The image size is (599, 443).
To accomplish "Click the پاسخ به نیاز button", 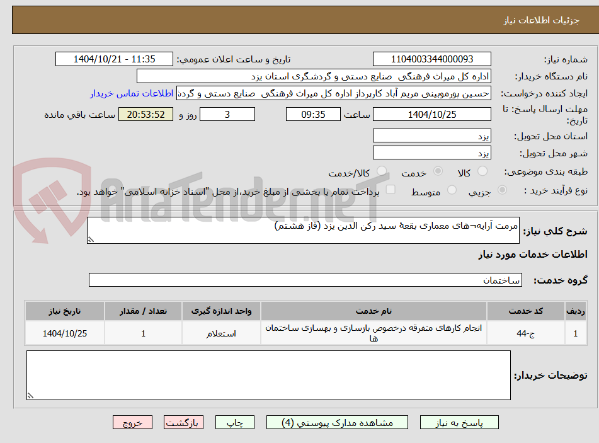I will pyautogui.click(x=459, y=422).
